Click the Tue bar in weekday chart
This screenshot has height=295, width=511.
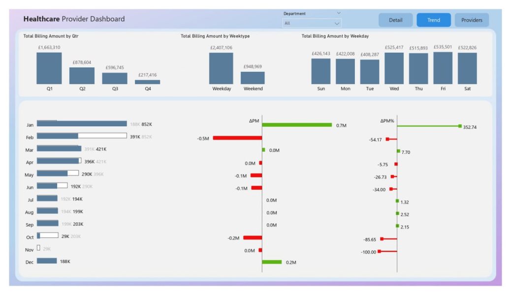click(x=370, y=72)
